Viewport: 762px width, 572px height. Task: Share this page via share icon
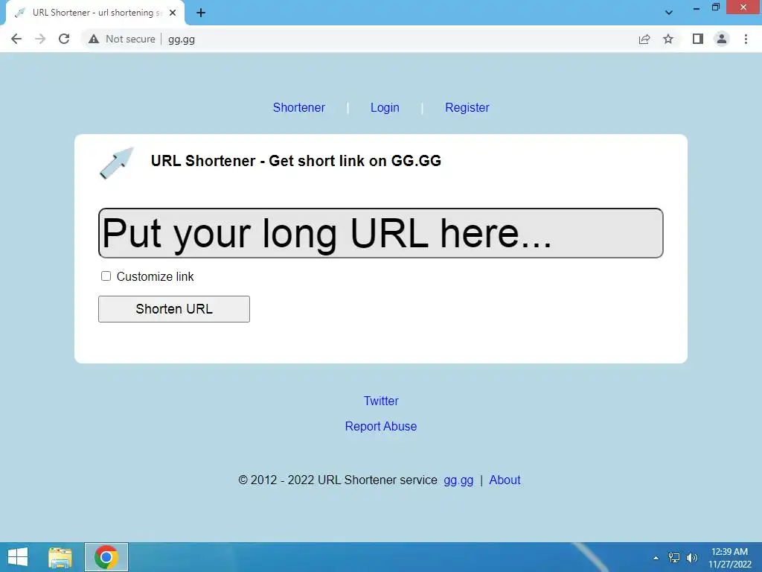click(644, 39)
